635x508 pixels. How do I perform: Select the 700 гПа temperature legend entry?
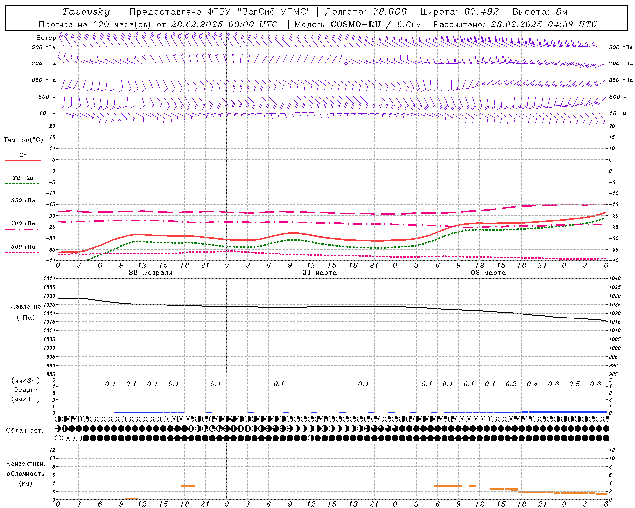click(23, 226)
